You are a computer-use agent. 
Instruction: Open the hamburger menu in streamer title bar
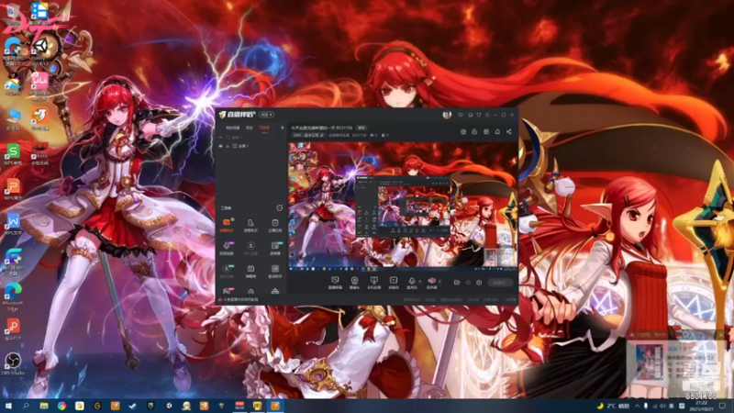click(x=487, y=115)
